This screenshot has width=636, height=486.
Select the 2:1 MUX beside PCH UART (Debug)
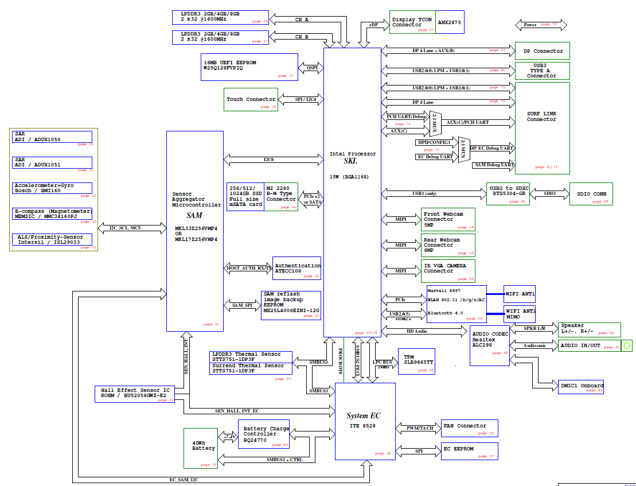click(x=435, y=122)
